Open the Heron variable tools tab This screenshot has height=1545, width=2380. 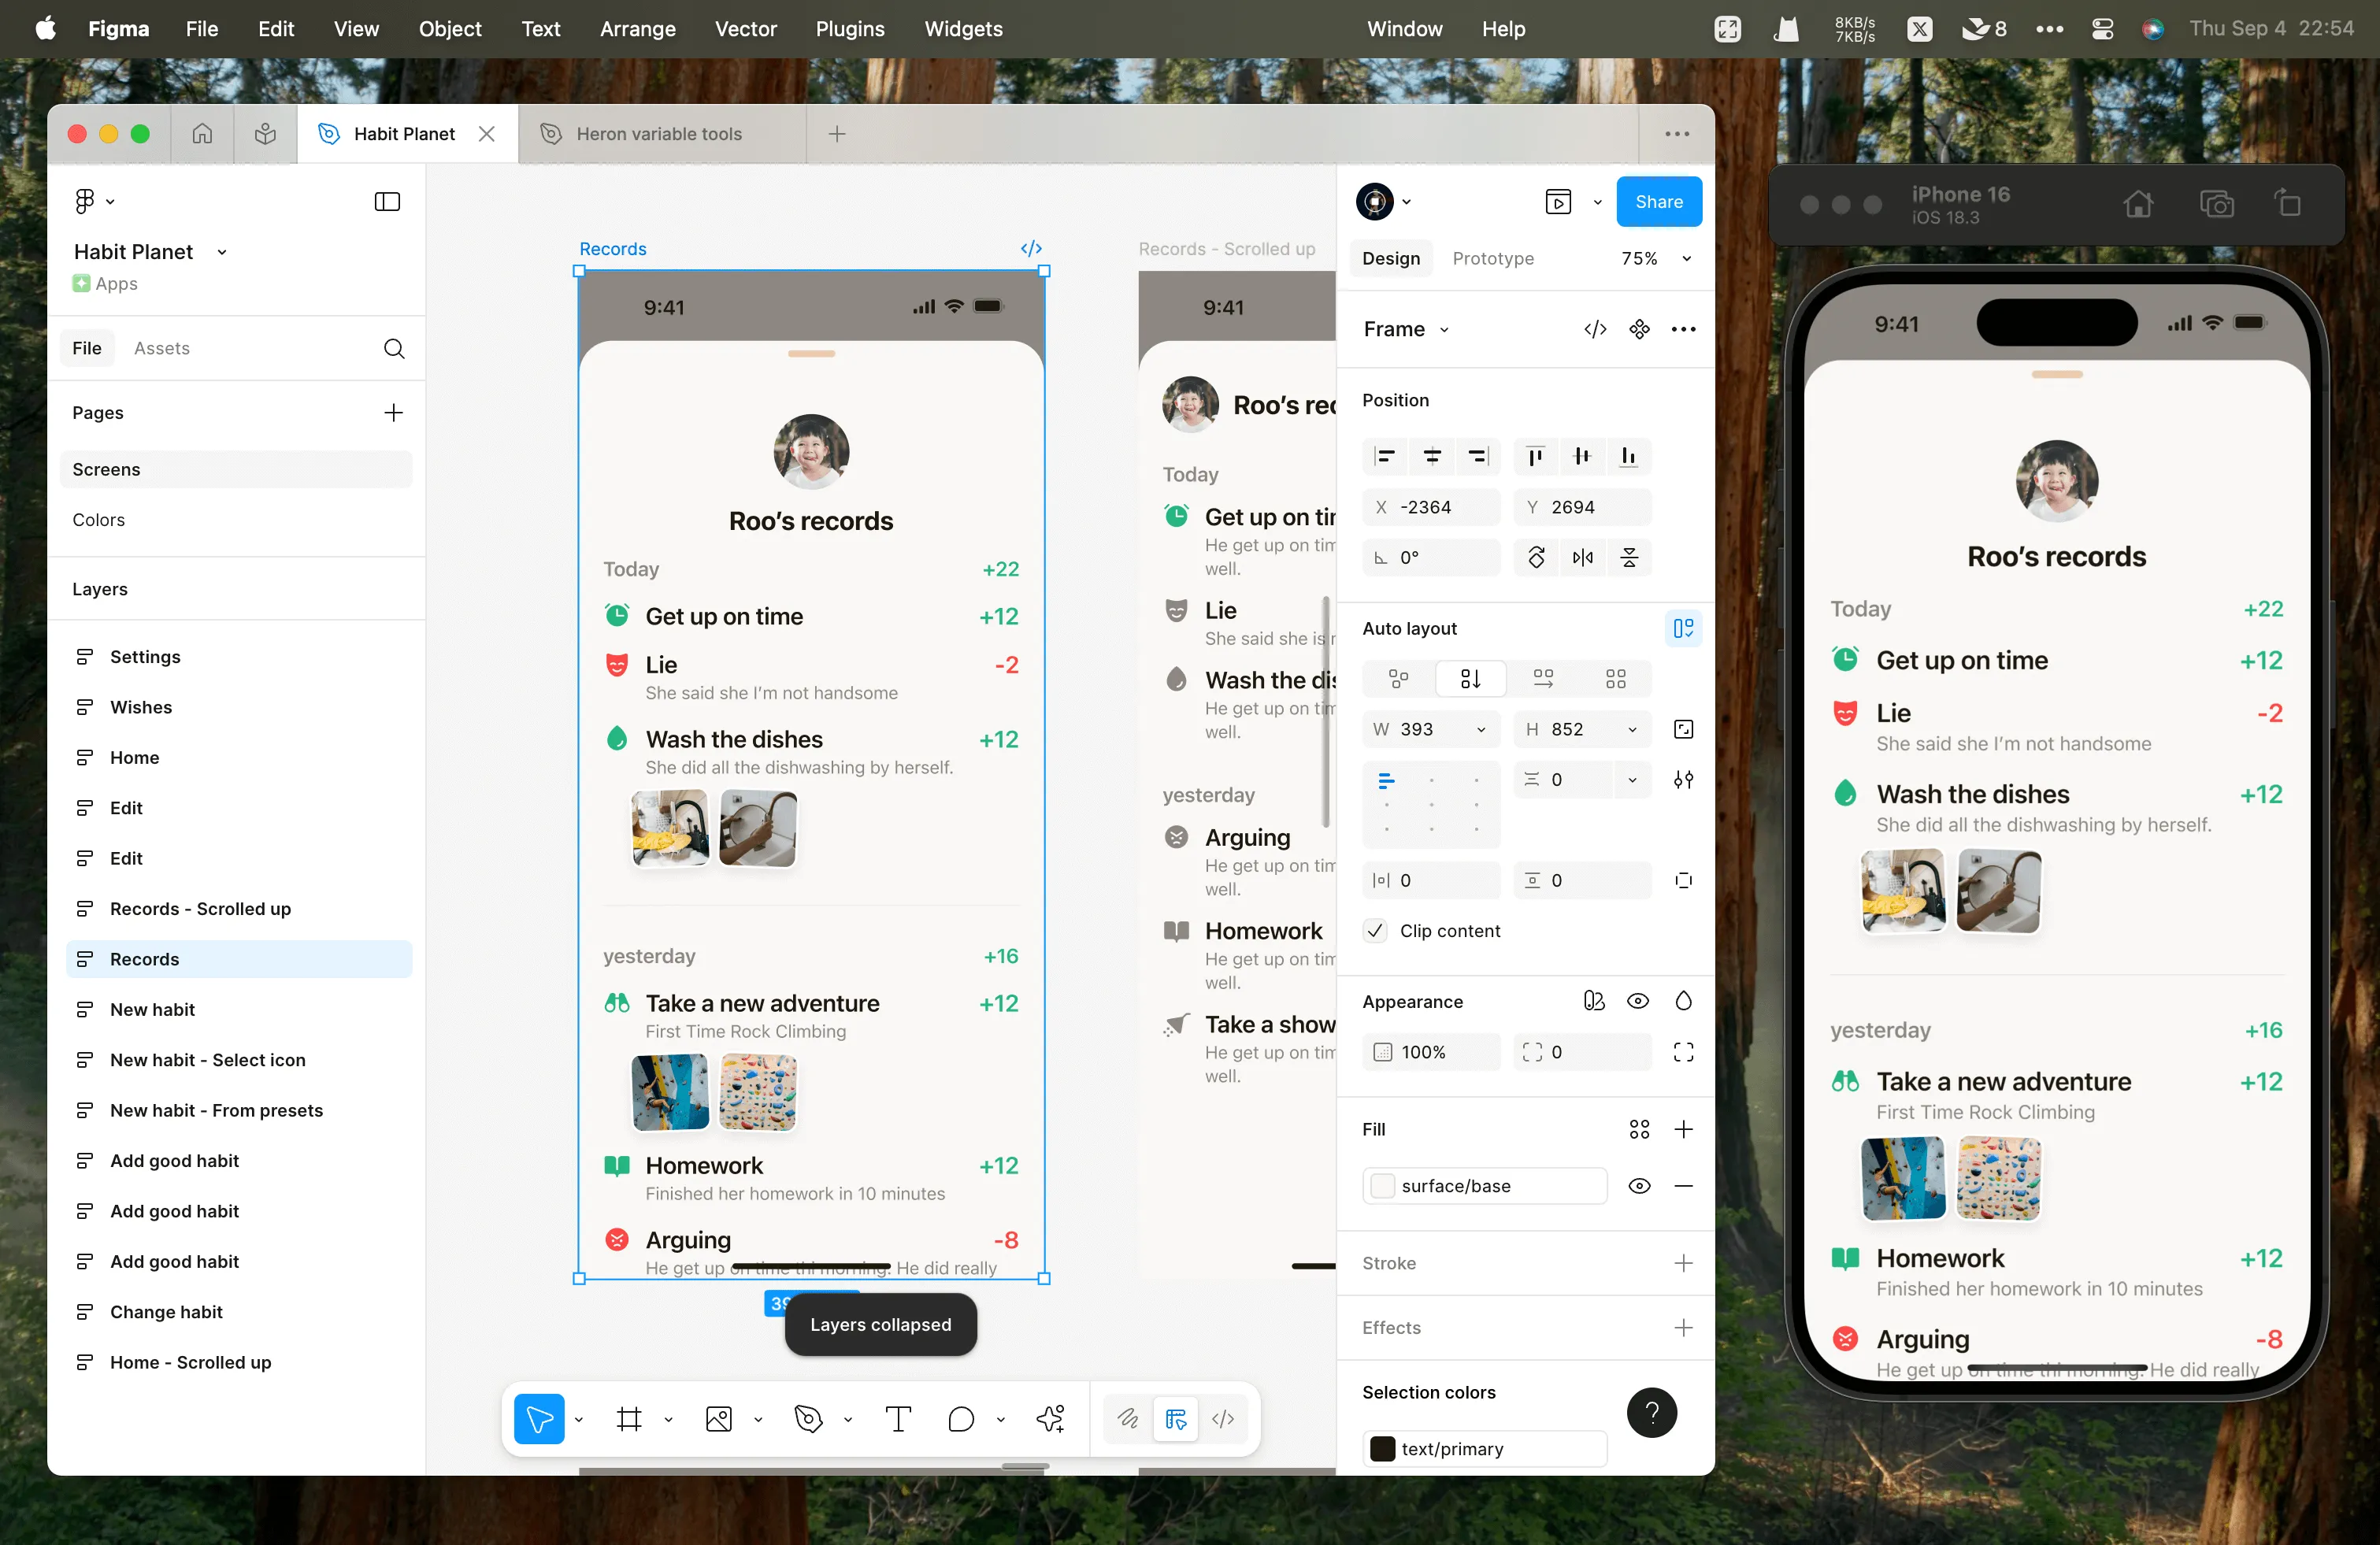click(x=661, y=133)
